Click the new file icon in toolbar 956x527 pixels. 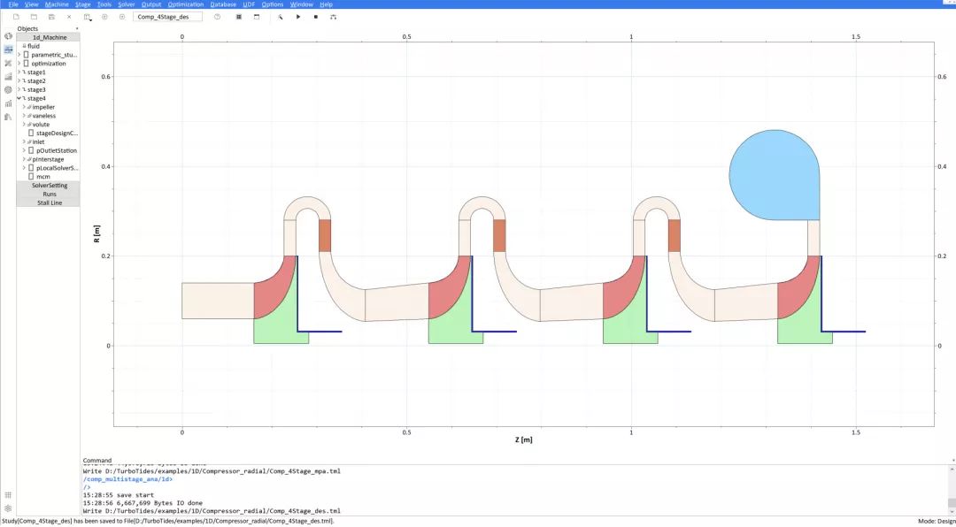point(16,17)
